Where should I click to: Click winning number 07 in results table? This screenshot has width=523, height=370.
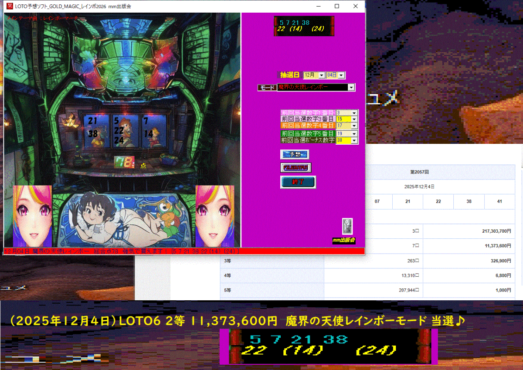tap(377, 202)
